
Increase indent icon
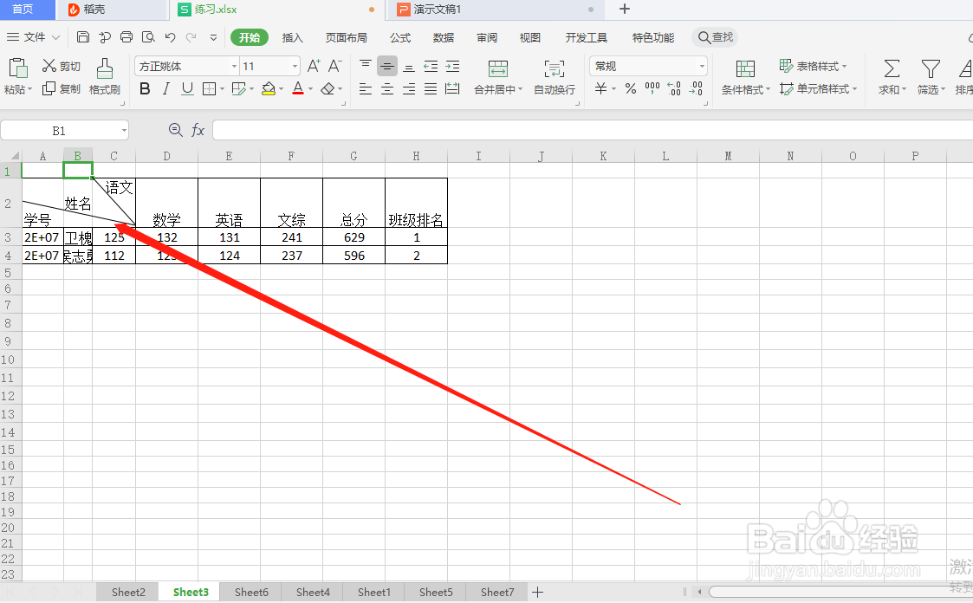click(453, 66)
